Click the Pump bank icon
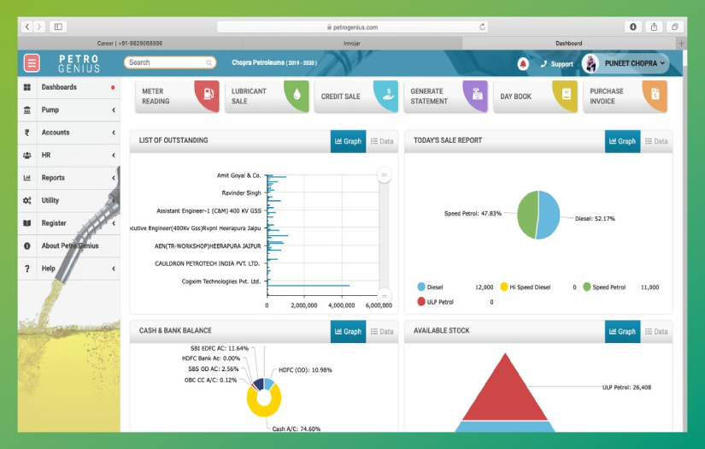The height and width of the screenshot is (449, 705). [x=27, y=109]
